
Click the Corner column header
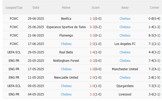click(154, 8)
